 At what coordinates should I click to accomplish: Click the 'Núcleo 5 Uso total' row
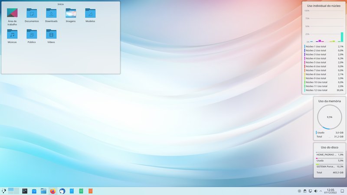(x=324, y=62)
